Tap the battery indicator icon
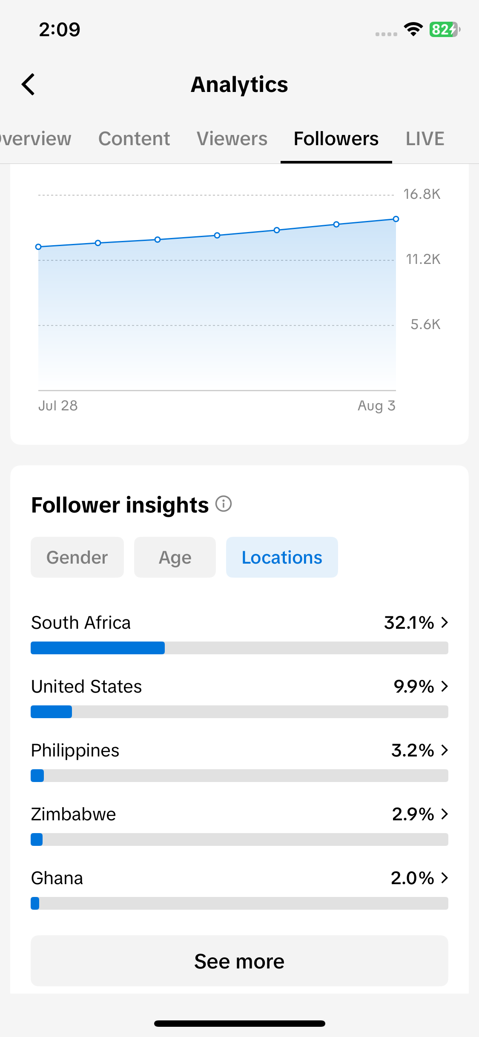This screenshot has height=1037, width=479. pyautogui.click(x=445, y=29)
